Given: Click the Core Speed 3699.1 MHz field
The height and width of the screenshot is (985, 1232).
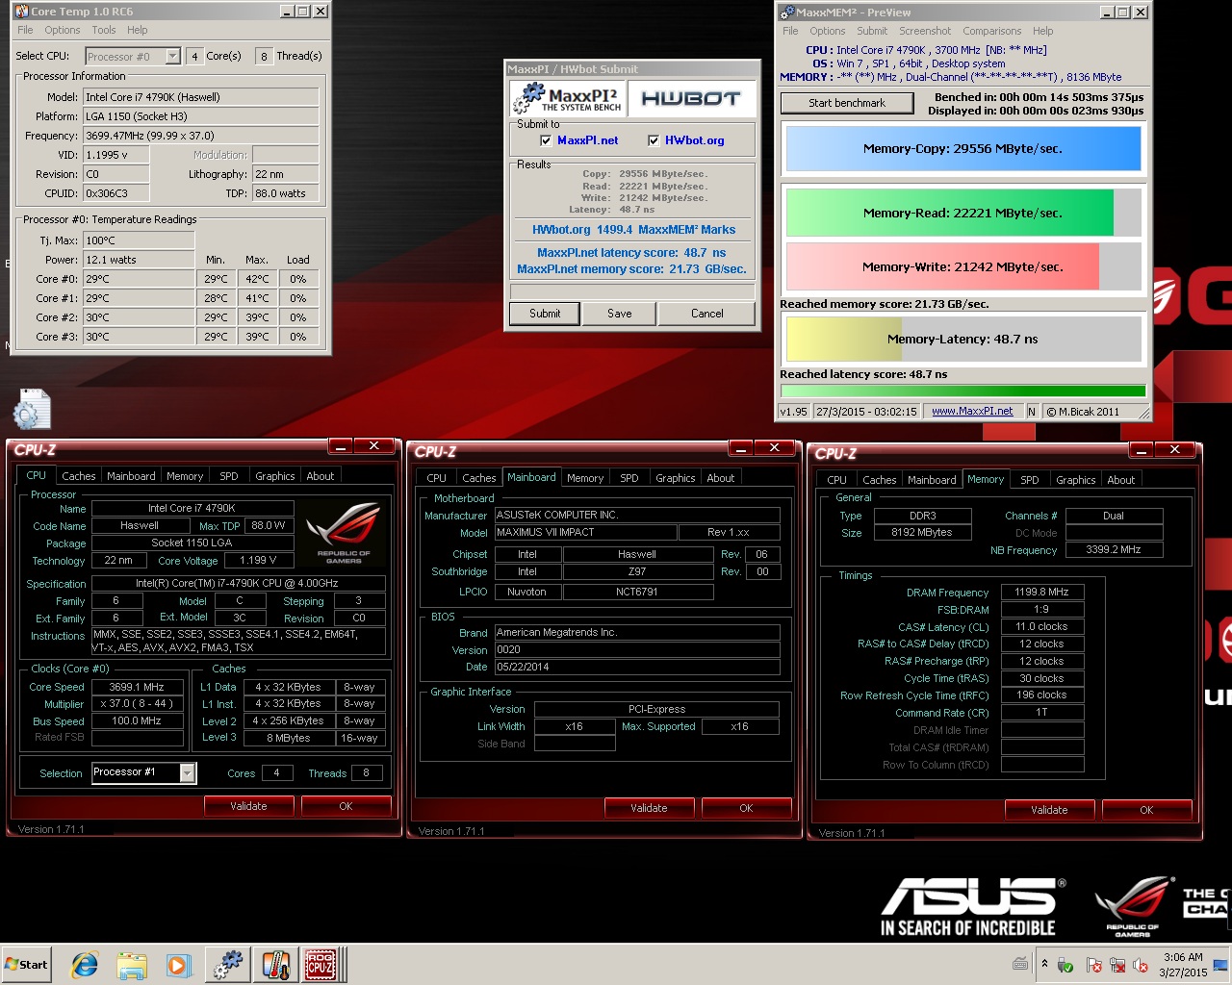Looking at the screenshot, I should (137, 687).
